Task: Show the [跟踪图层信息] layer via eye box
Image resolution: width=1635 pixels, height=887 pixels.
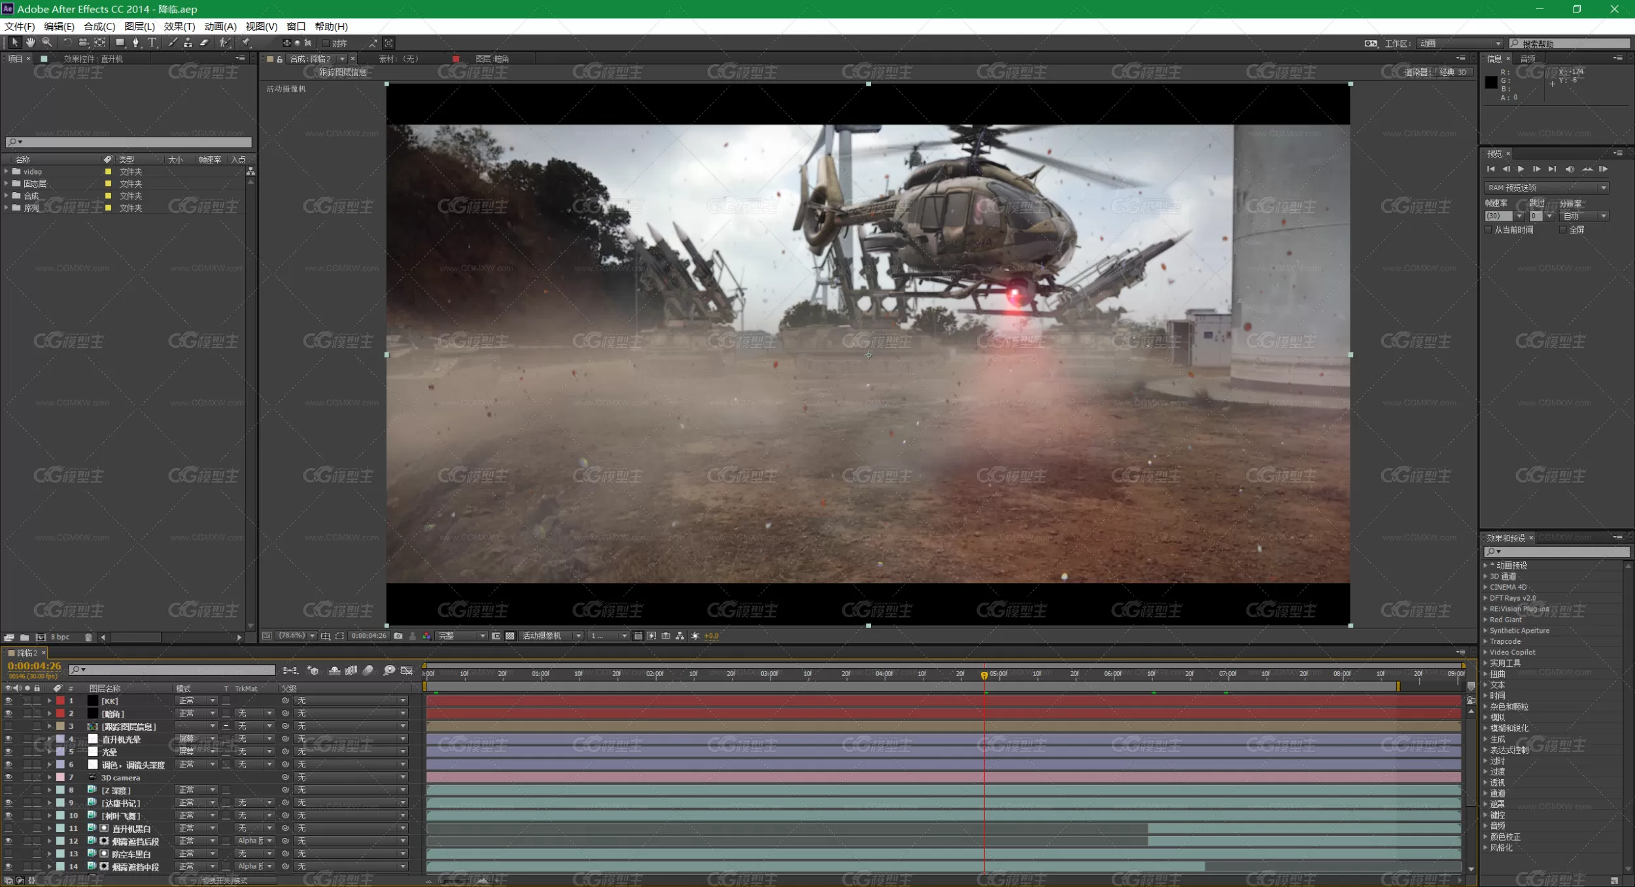Action: tap(9, 726)
